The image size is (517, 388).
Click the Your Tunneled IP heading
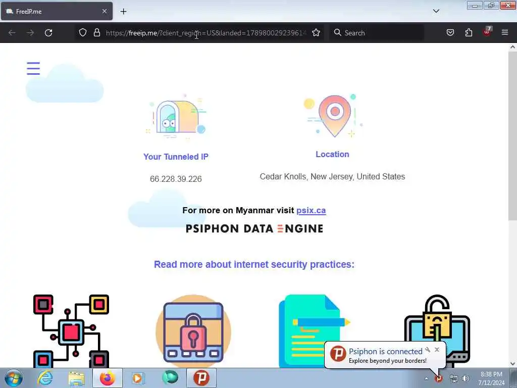click(x=176, y=157)
